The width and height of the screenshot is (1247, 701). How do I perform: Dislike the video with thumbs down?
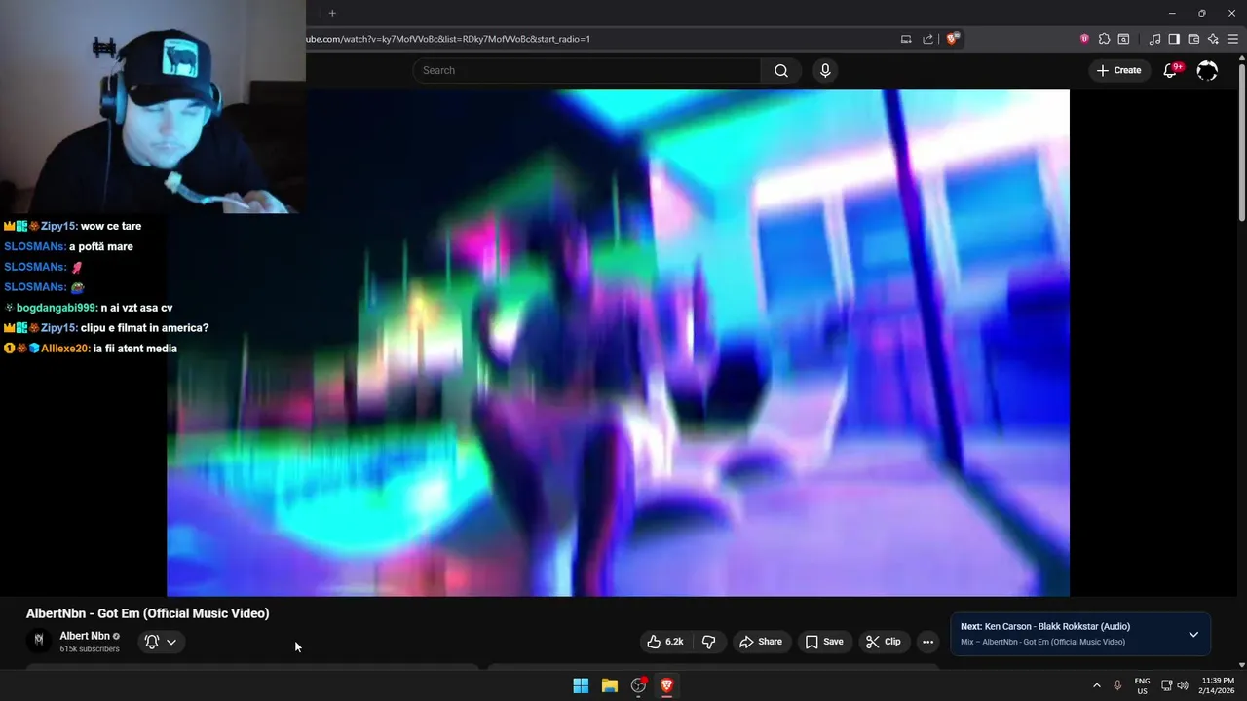pos(708,642)
